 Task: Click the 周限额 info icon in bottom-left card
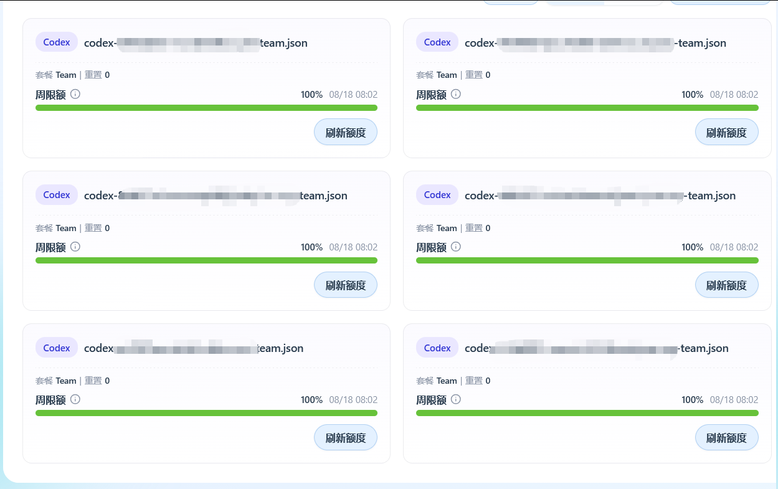tap(75, 399)
